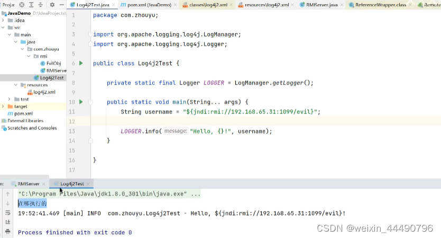Expand the target folder chevron
441x238 pixels.
[x=3, y=107]
